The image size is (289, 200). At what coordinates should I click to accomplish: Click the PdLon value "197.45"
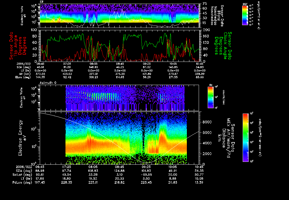pos(40,182)
